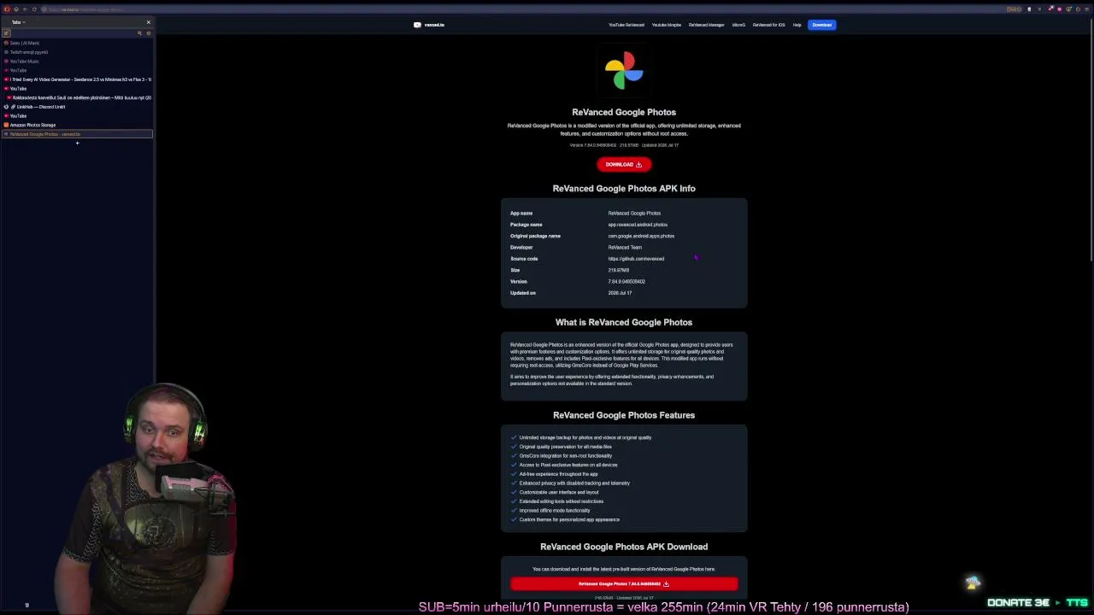
Task: Click the size value '218.97MB' in the table
Action: pyautogui.click(x=619, y=270)
